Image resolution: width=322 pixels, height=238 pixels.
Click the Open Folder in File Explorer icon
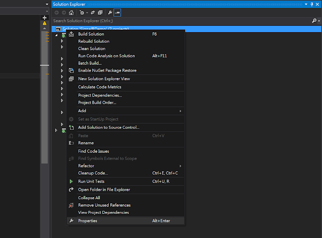click(71, 190)
